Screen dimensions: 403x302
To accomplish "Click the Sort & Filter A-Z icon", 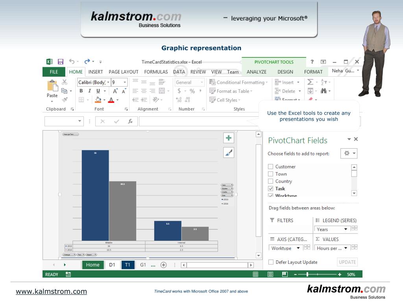I will pyautogui.click(x=324, y=82).
